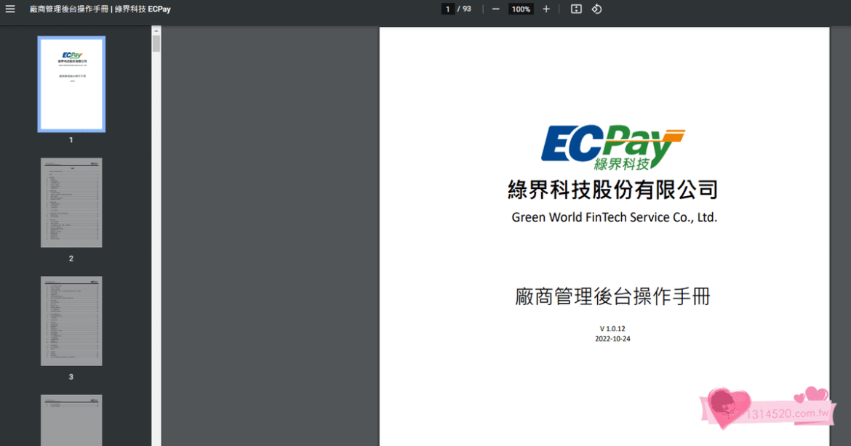851x446 pixels.
Task: Click the ECPay logo on the cover page
Action: 612,147
